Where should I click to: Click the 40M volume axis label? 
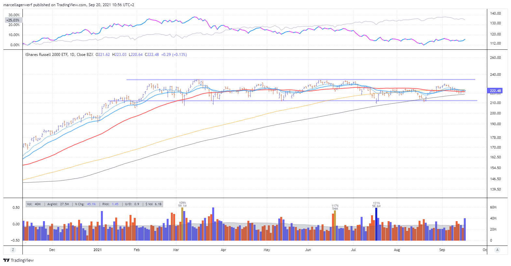click(x=493, y=218)
